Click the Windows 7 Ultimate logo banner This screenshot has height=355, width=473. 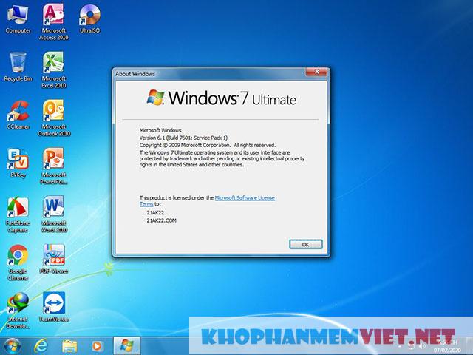click(221, 98)
